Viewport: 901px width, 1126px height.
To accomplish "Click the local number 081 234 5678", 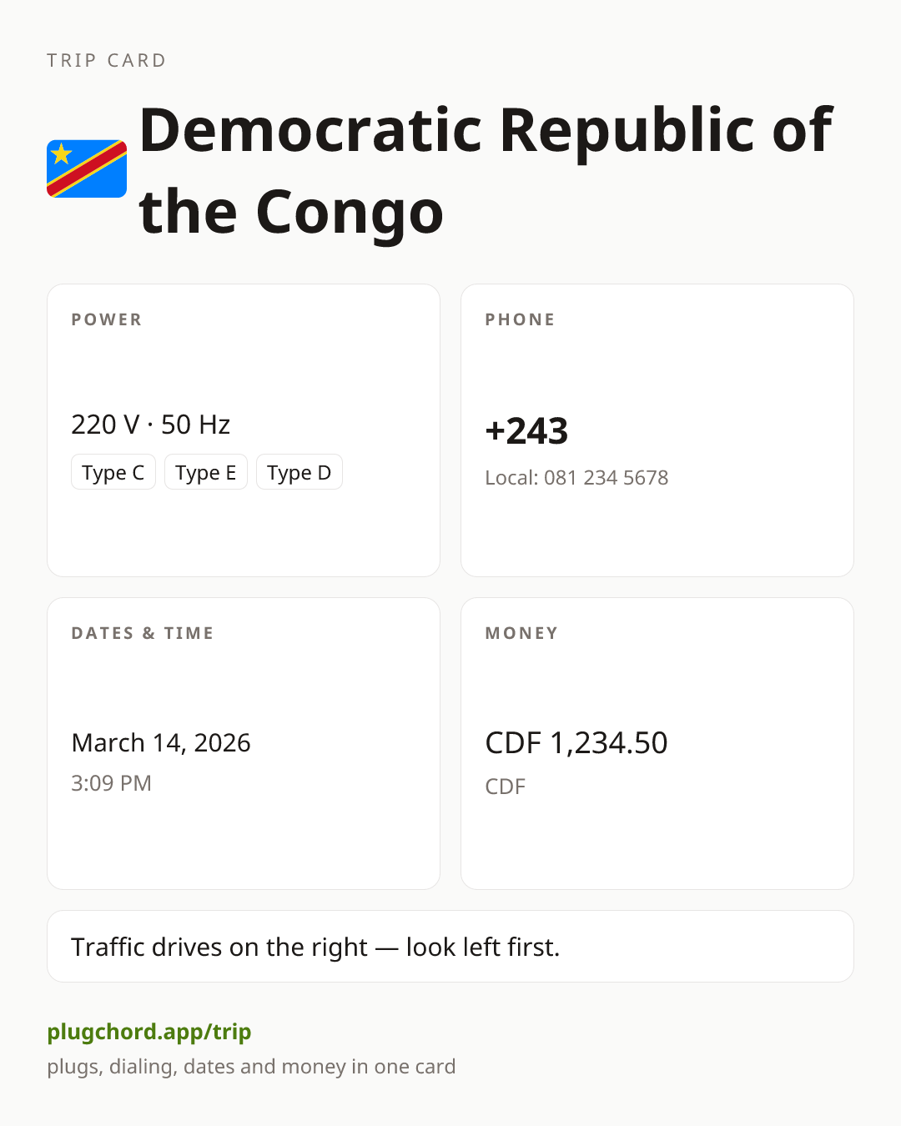I will tap(606, 478).
